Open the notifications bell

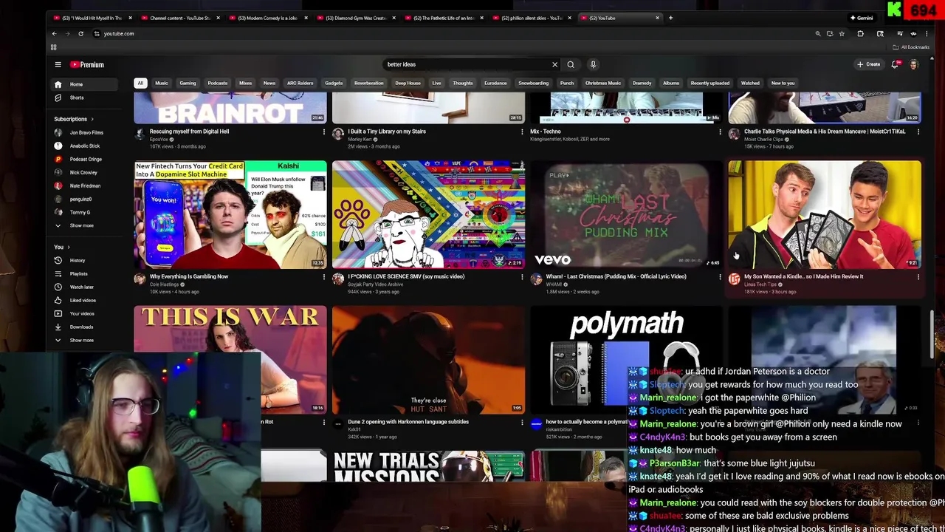pos(895,64)
